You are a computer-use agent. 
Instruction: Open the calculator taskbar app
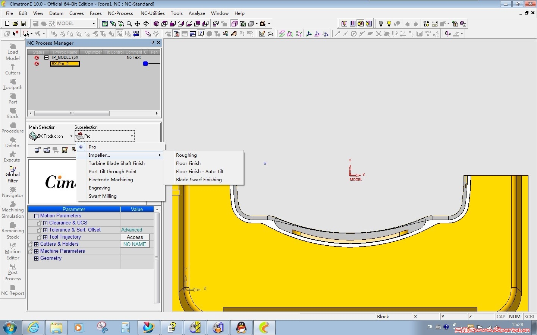coord(126,328)
